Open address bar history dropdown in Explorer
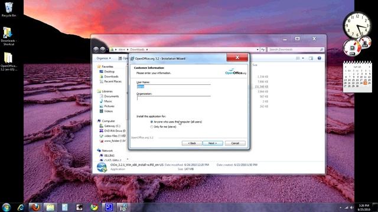 pos(258,49)
